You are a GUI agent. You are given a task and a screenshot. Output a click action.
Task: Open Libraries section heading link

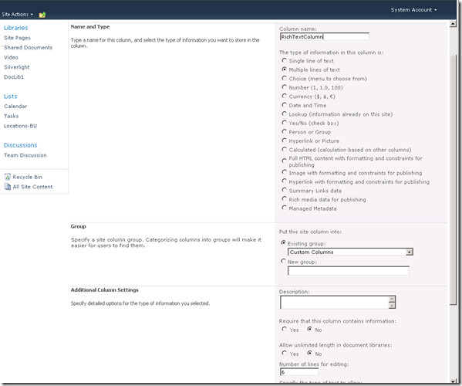point(15,28)
